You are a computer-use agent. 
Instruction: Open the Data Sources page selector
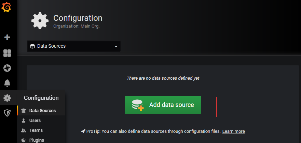click(73, 46)
